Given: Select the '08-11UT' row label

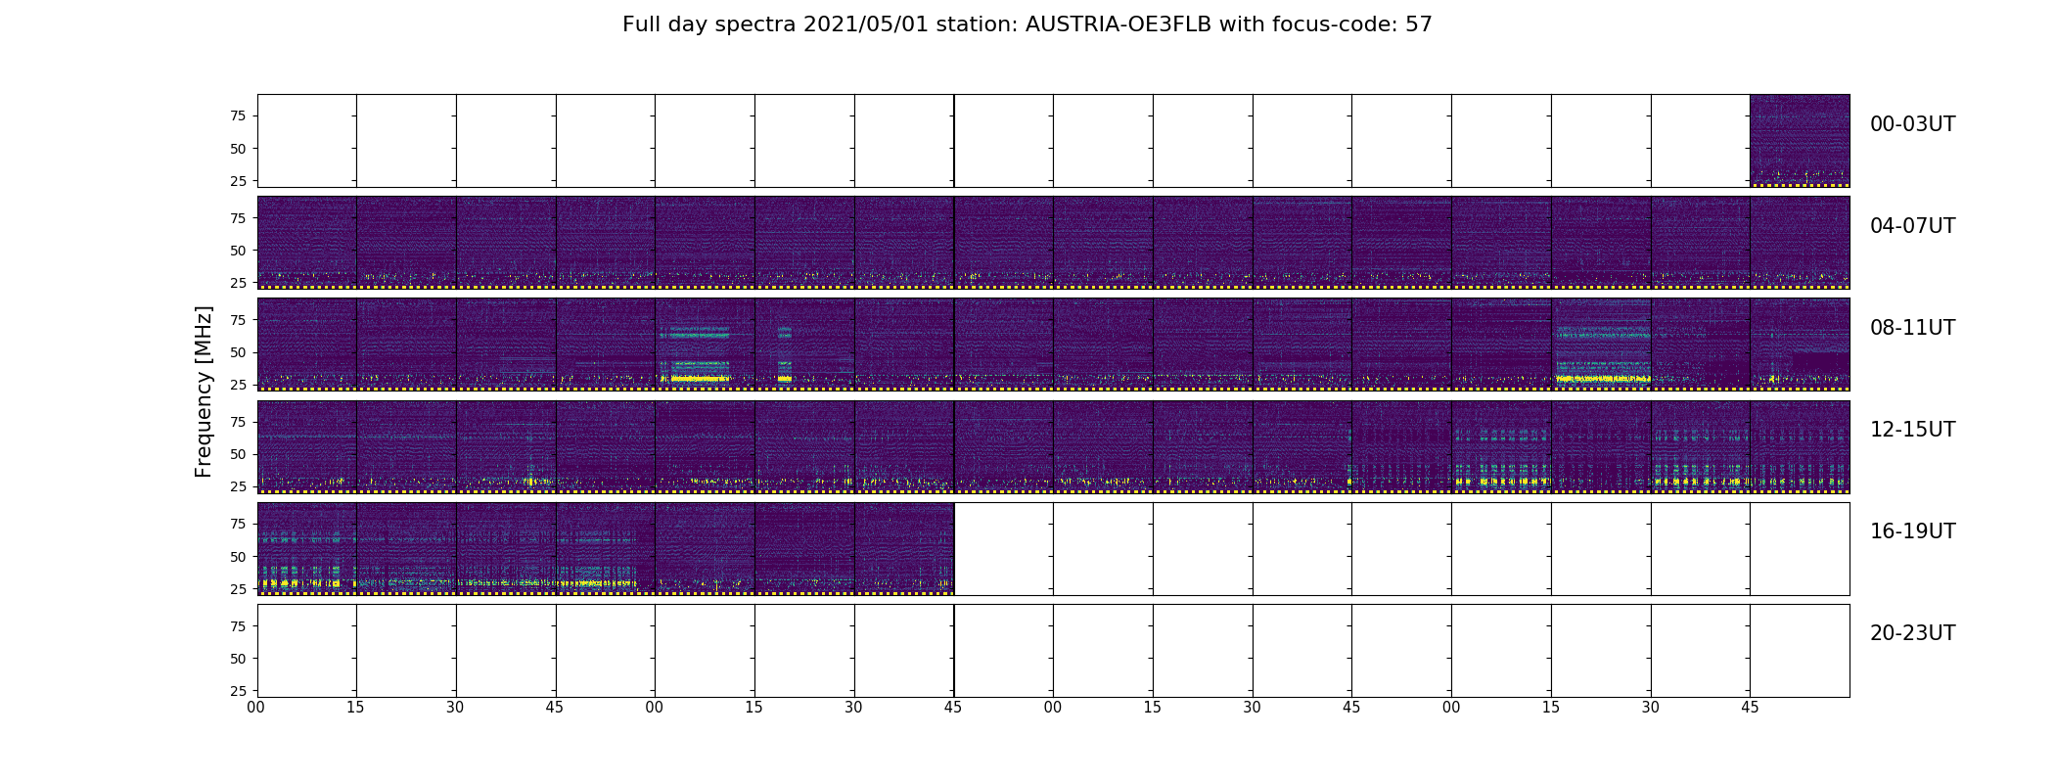Looking at the screenshot, I should pyautogui.click(x=1912, y=328).
